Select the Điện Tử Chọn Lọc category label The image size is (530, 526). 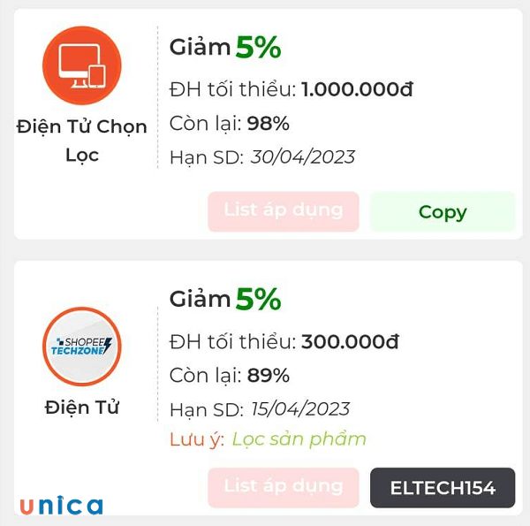pyautogui.click(x=82, y=141)
